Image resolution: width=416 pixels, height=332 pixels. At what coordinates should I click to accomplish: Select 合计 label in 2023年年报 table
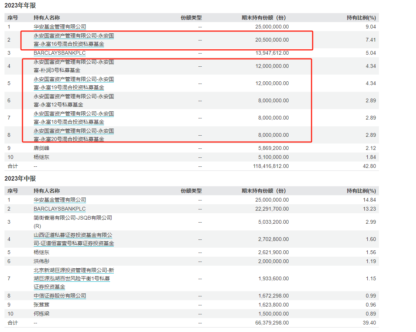point(13,166)
